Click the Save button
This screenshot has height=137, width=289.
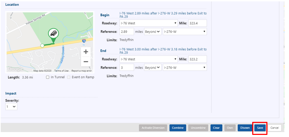(x=260, y=128)
